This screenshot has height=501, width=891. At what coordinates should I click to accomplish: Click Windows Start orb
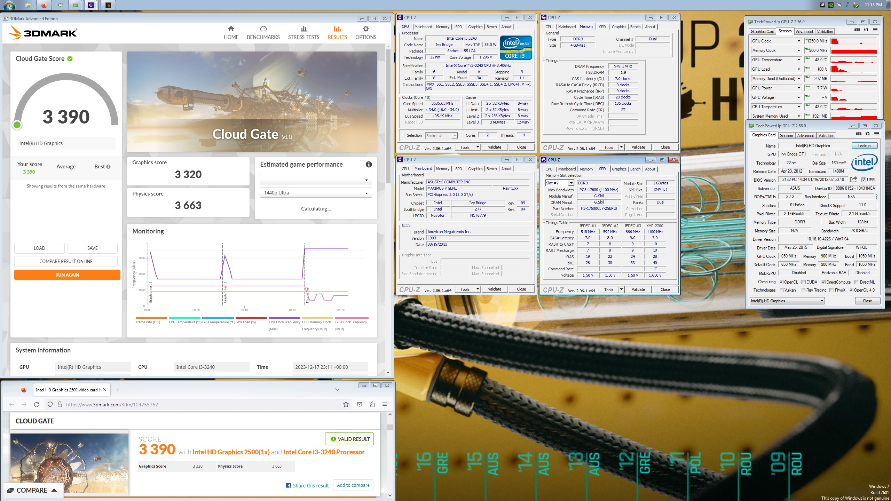coord(9,6)
